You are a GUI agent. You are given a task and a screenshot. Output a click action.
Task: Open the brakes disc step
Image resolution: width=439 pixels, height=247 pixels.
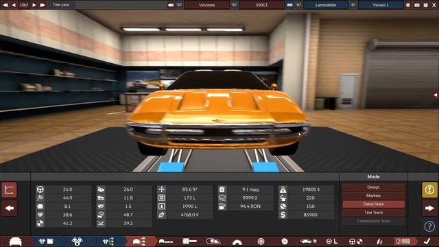285,241
